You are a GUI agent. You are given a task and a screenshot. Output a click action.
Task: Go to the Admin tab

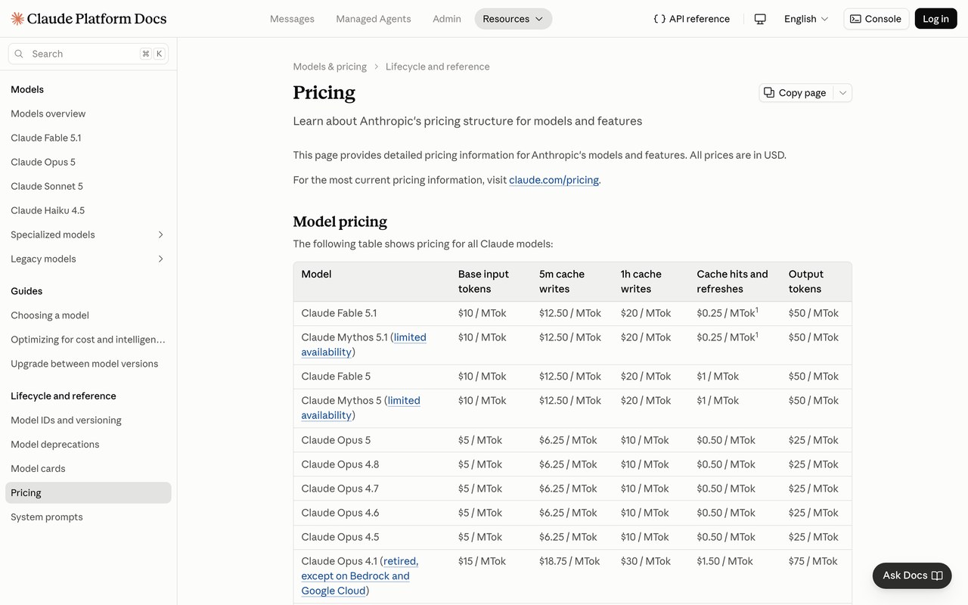coord(447,19)
